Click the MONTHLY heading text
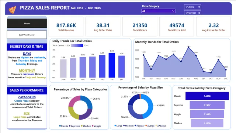Viewport: 236px width, 133px height. [x=27, y=71]
